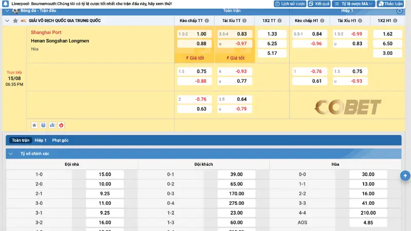Screen dimensions: 411x231
Task: Click the info icon beside Kèo chấp TT
Action: (x=207, y=21)
